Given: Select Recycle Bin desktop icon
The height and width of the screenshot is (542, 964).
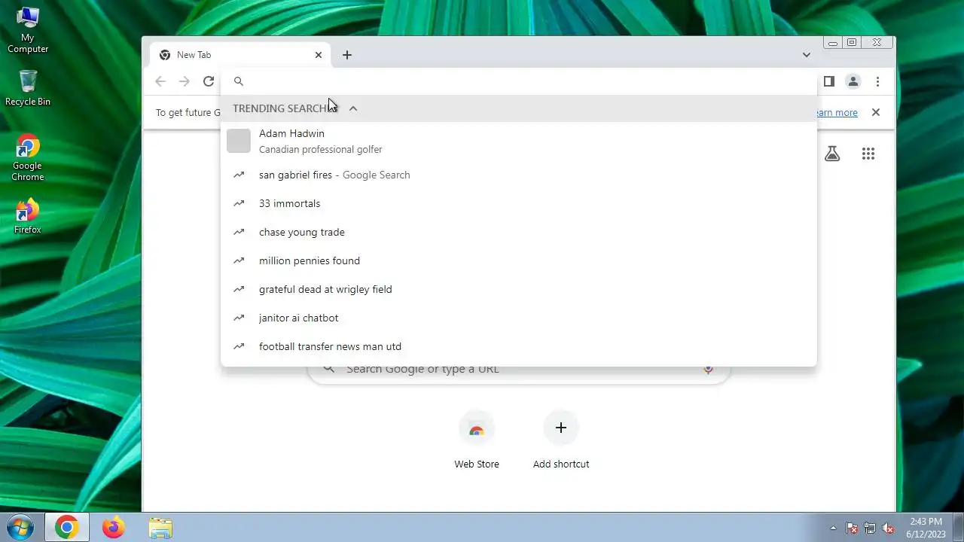Looking at the screenshot, I should [28, 88].
